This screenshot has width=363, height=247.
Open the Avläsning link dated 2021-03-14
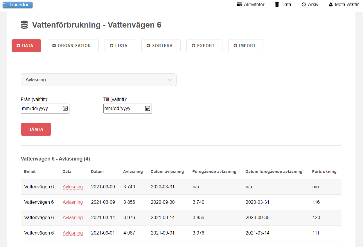click(73, 218)
